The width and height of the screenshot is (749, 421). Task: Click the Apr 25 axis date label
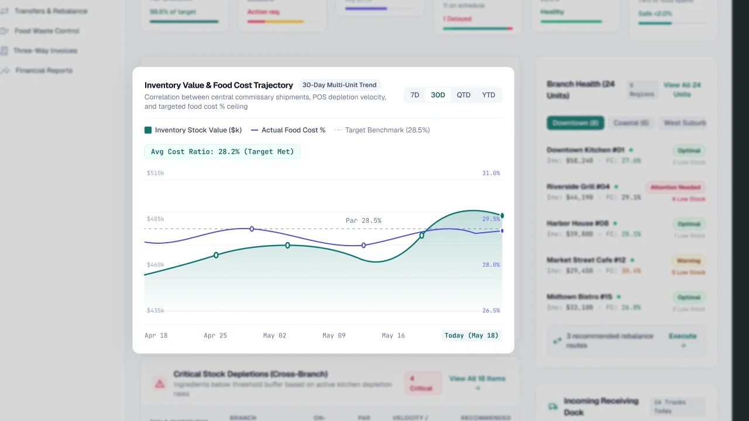[x=215, y=336]
